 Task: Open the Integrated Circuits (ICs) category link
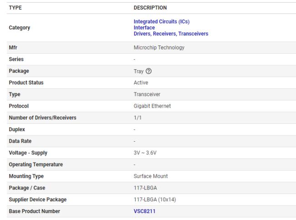161,21
